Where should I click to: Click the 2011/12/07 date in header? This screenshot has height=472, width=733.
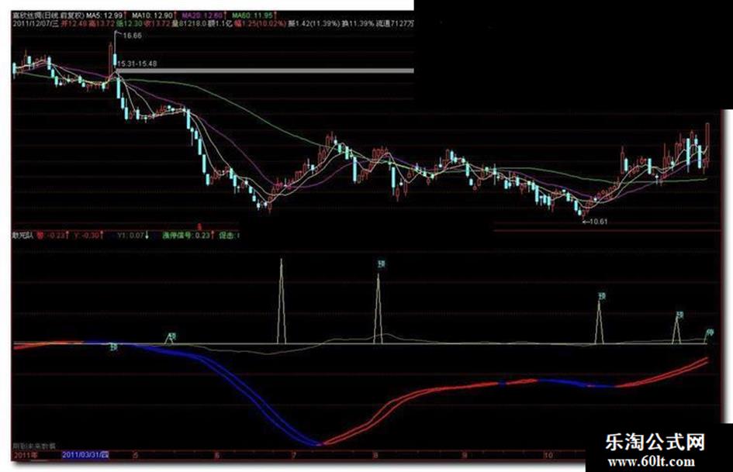click(35, 23)
